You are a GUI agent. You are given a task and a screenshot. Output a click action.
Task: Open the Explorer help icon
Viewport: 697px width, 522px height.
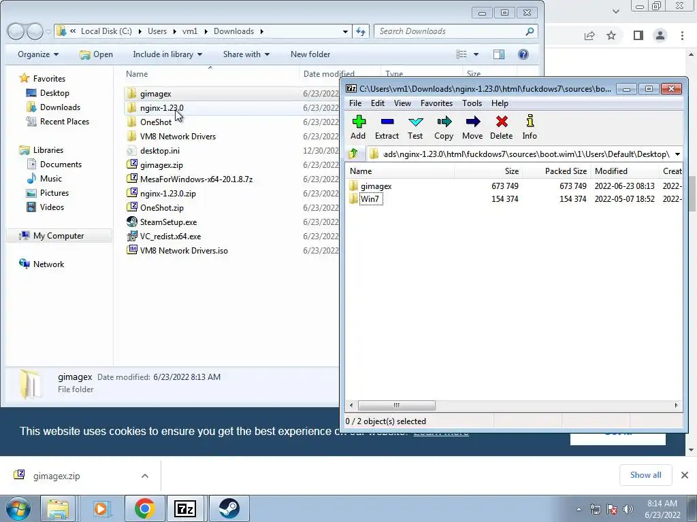pyautogui.click(x=523, y=54)
